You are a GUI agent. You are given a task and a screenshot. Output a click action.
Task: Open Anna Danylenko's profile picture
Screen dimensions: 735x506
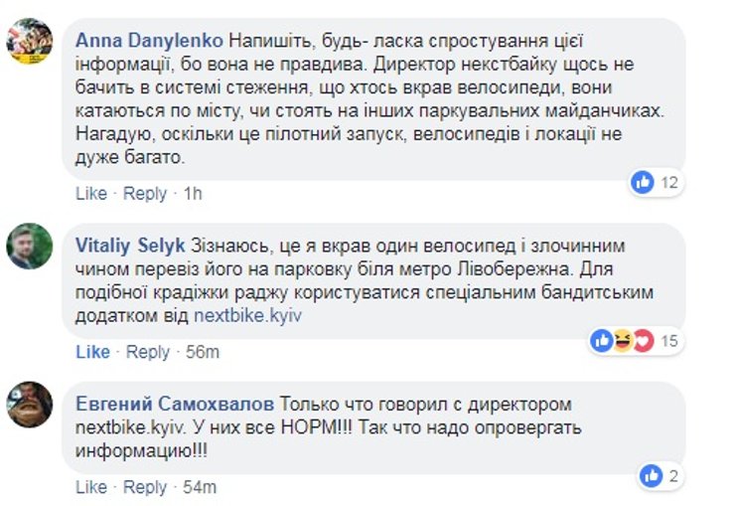pos(30,41)
